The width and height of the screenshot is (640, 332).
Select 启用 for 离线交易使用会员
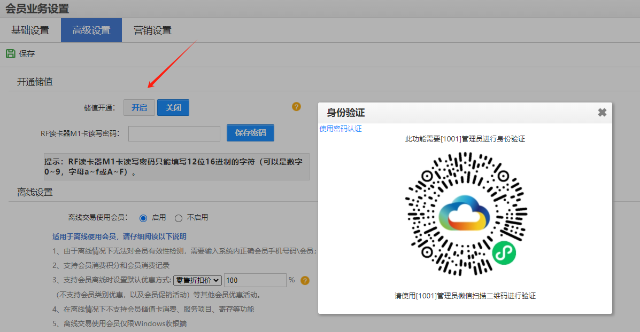pyautogui.click(x=143, y=218)
